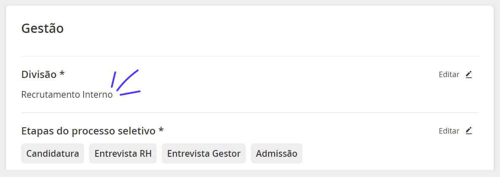The height and width of the screenshot is (177, 500).
Task: Open Editar link in the Etapas row
Action: click(449, 131)
